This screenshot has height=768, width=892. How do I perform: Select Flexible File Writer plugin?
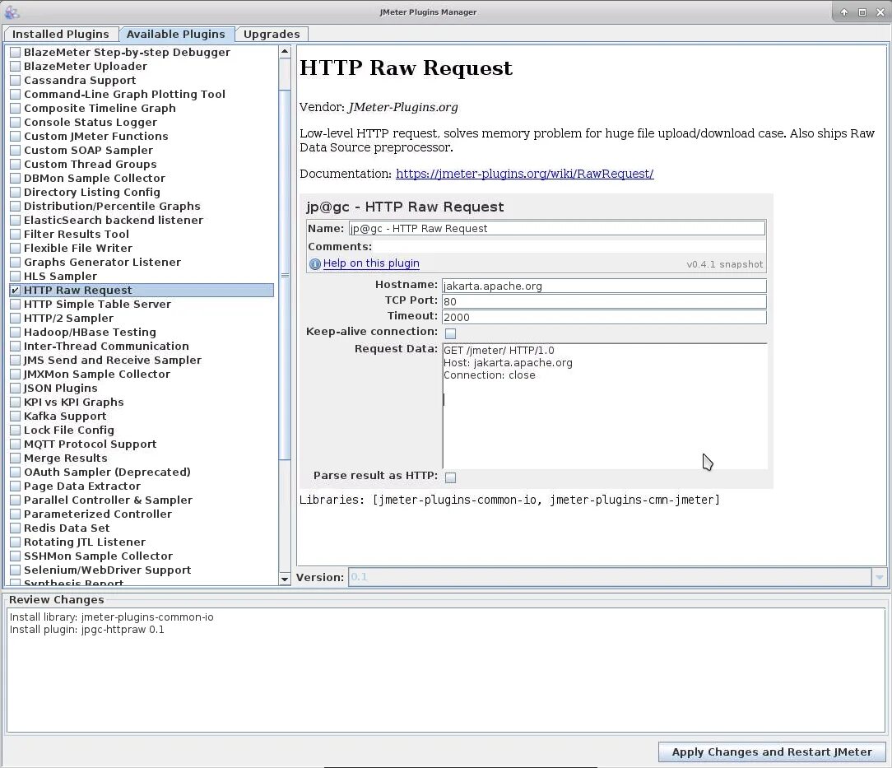coord(78,248)
